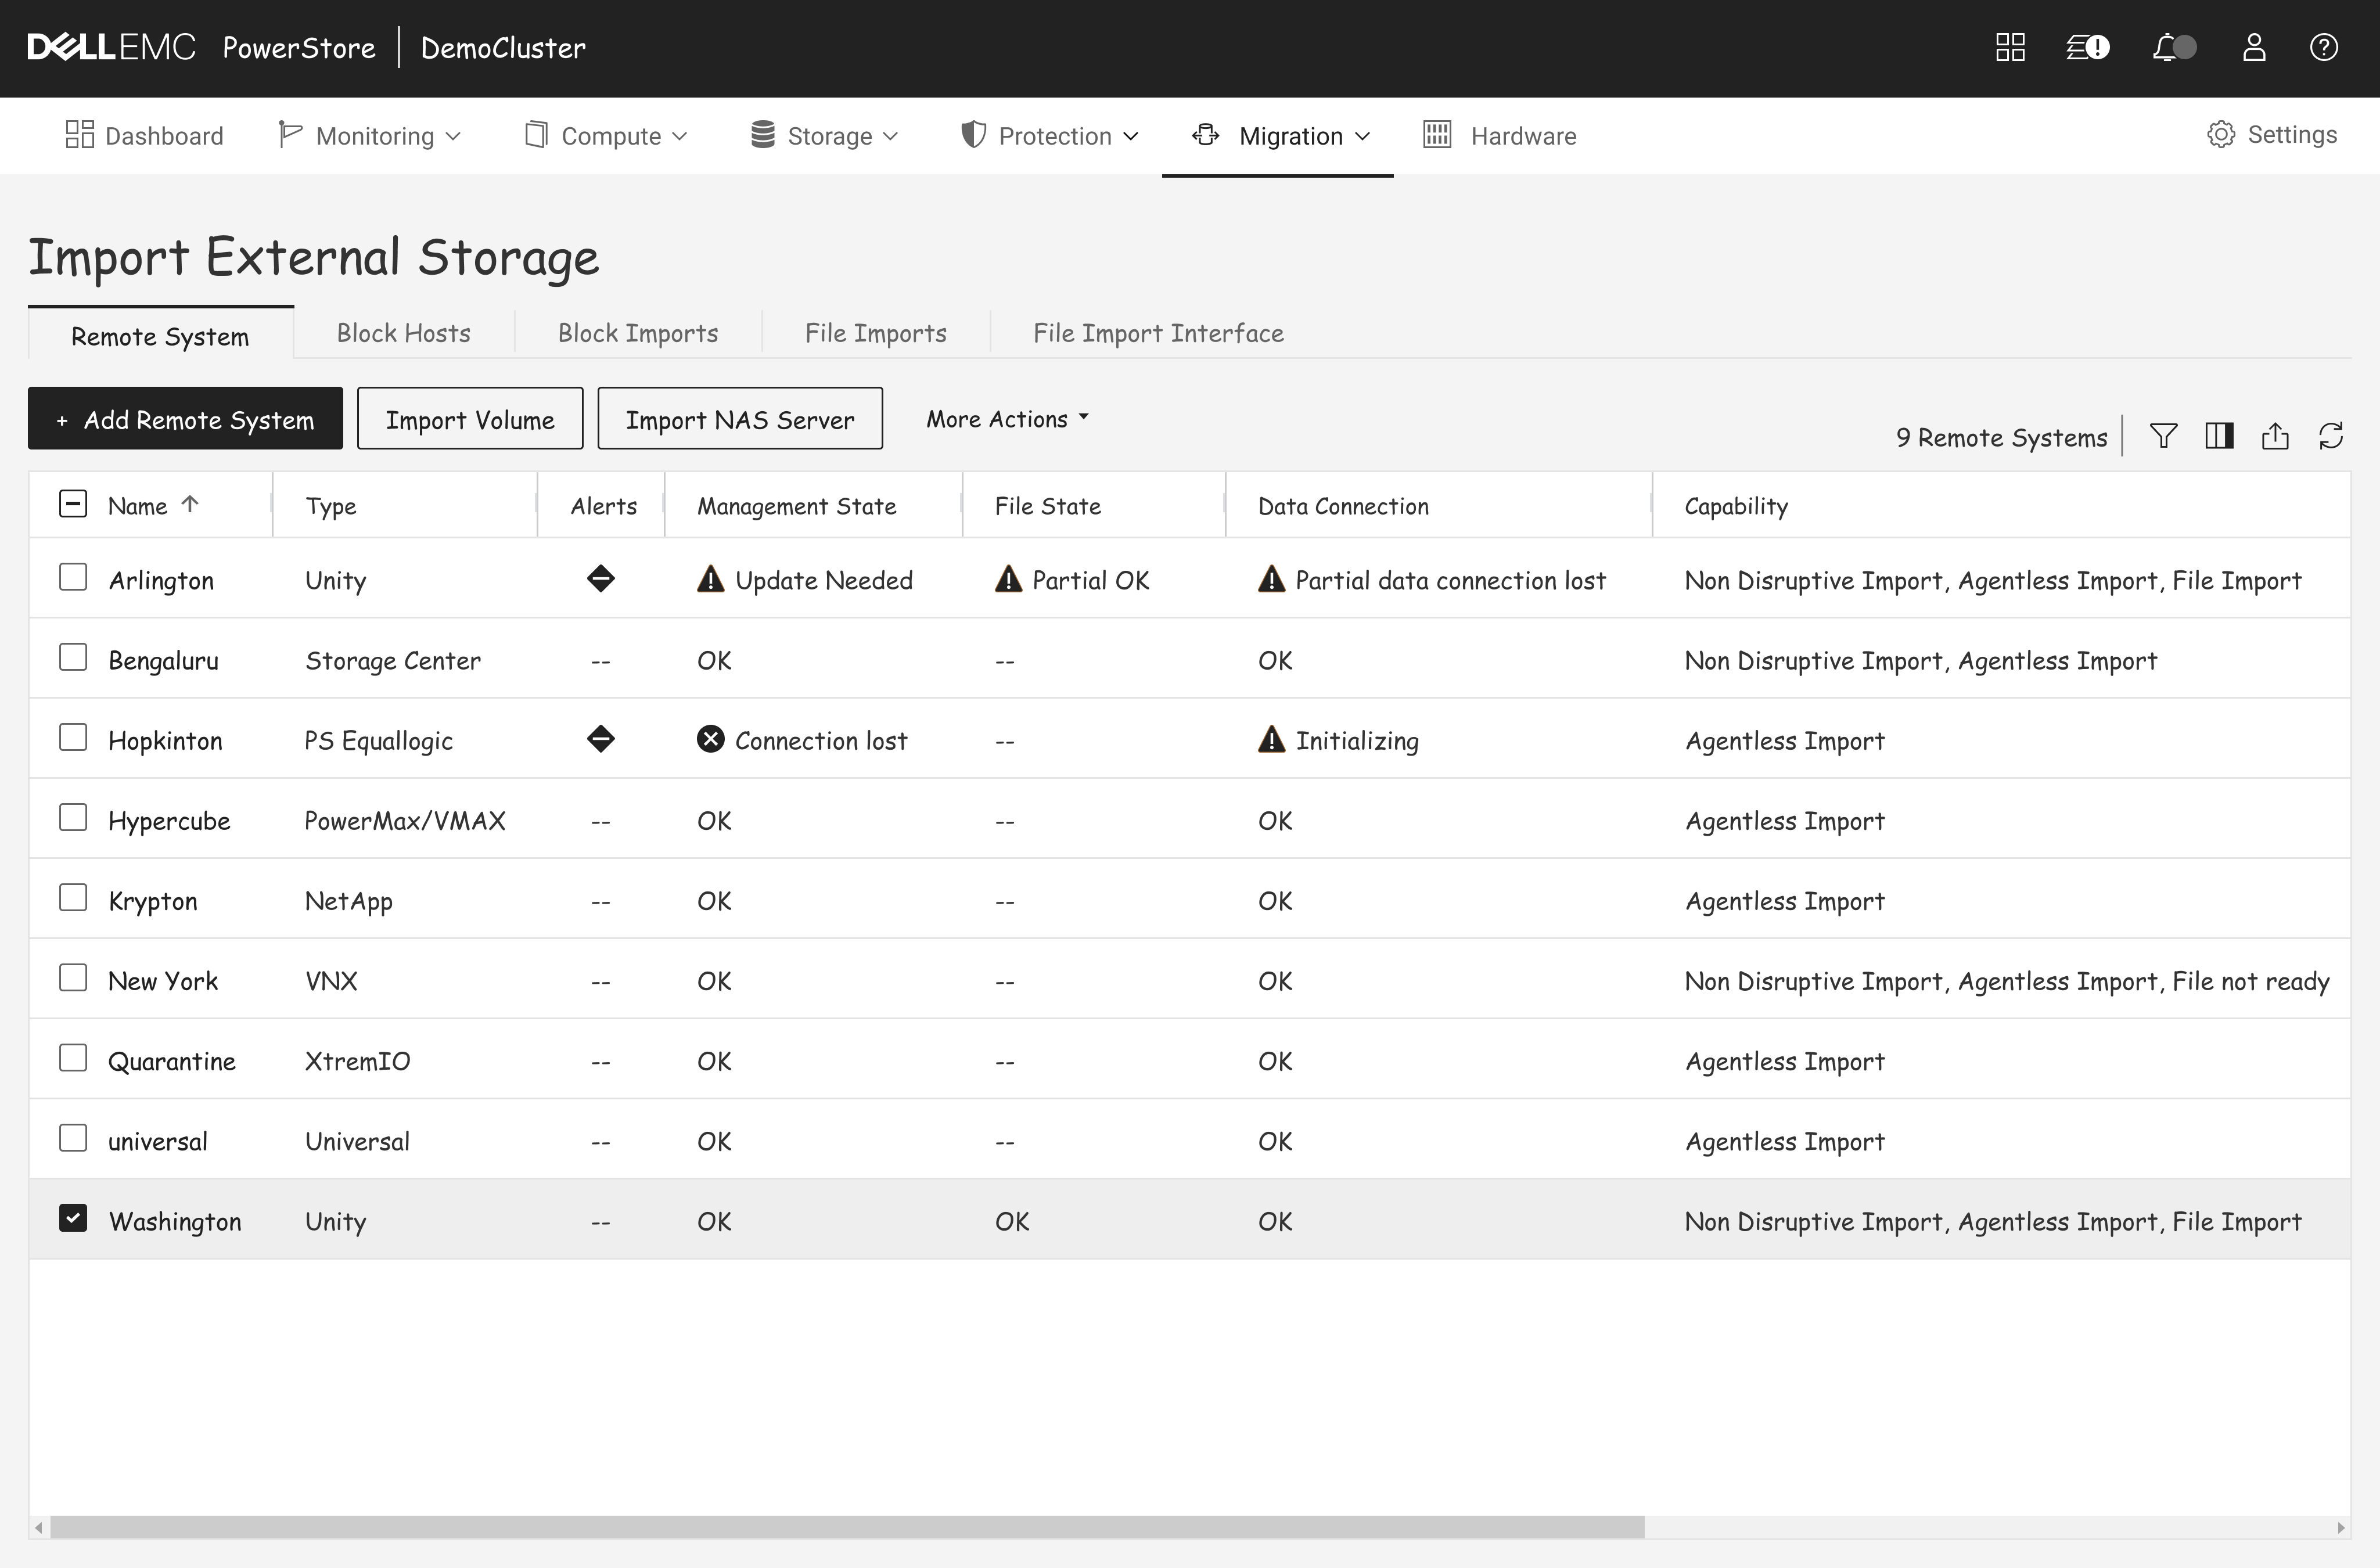Toggle the select-all header checkbox
Screen dimensions: 2380x1568
pyautogui.click(x=73, y=504)
